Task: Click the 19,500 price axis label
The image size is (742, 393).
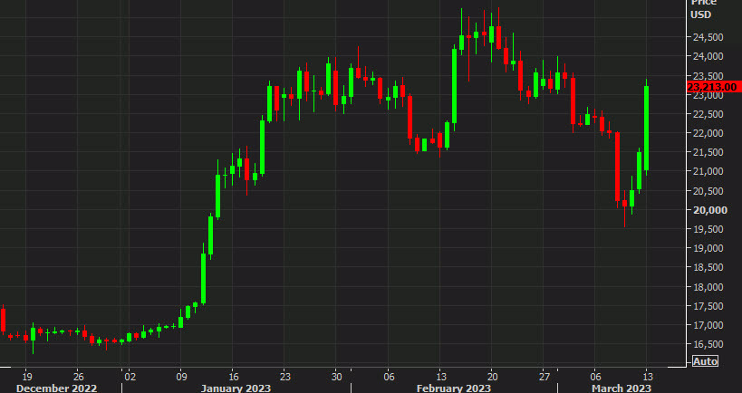Action: [707, 229]
